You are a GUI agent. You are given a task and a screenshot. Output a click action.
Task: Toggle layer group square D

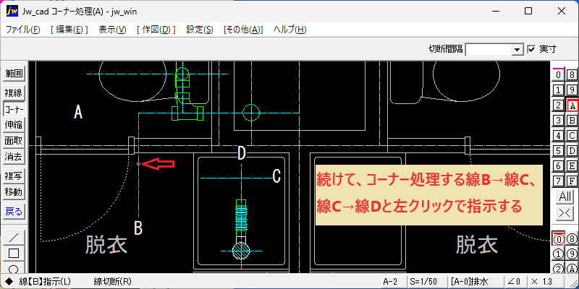(x=572, y=151)
